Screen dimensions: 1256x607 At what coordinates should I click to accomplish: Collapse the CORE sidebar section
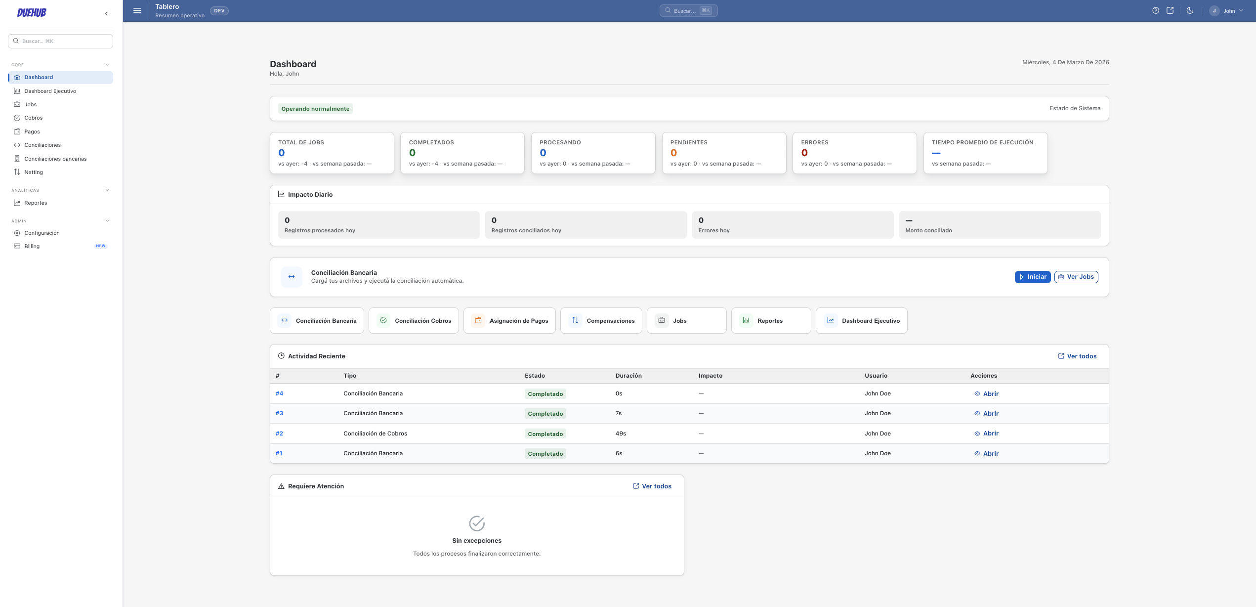click(107, 65)
